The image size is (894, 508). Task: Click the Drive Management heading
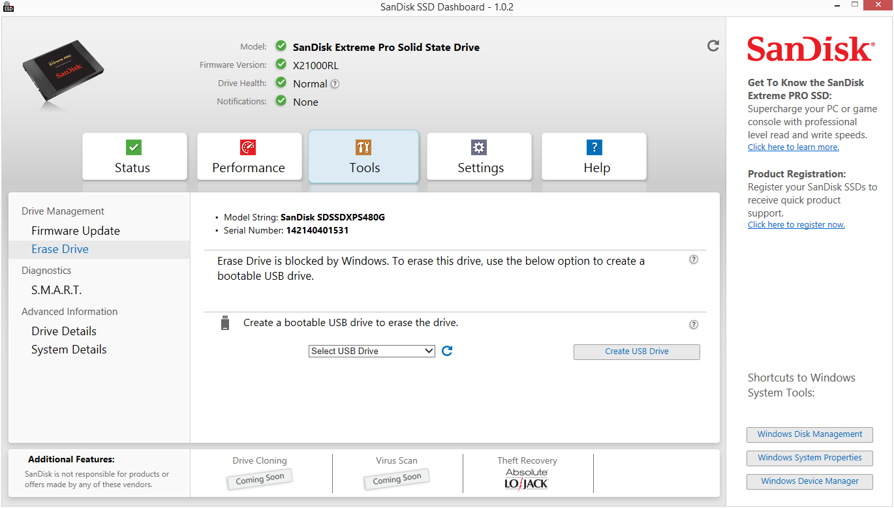pyautogui.click(x=63, y=211)
